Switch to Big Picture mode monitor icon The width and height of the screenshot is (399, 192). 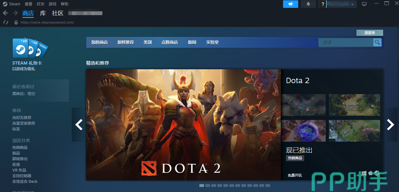[364, 4]
